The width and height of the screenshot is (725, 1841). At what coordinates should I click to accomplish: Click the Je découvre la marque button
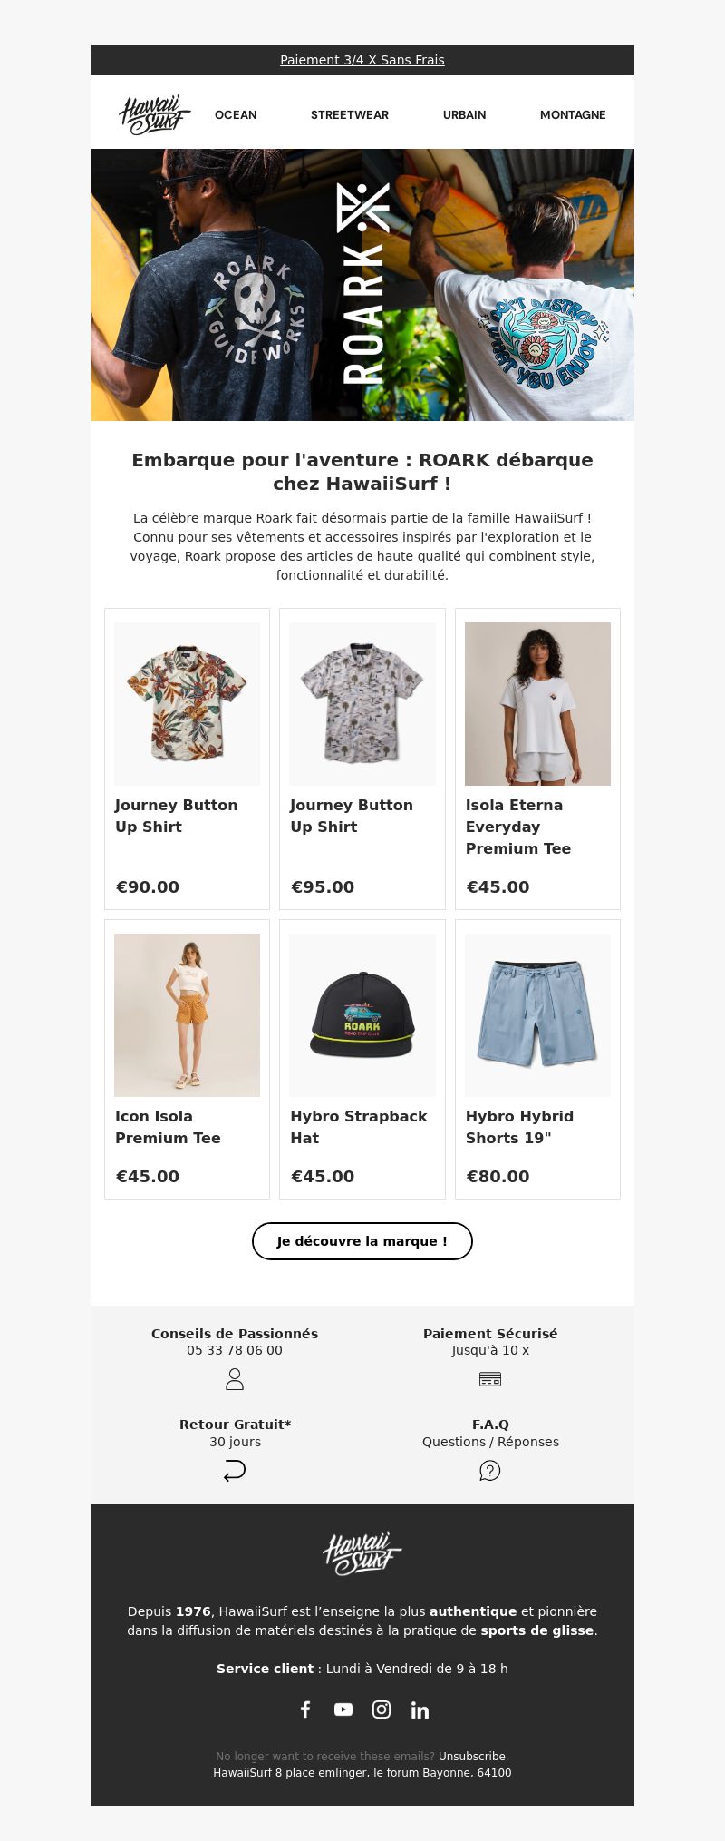pyautogui.click(x=362, y=1241)
